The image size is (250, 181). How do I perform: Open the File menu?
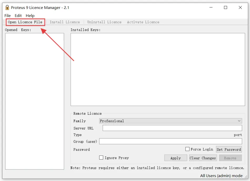click(x=7, y=16)
